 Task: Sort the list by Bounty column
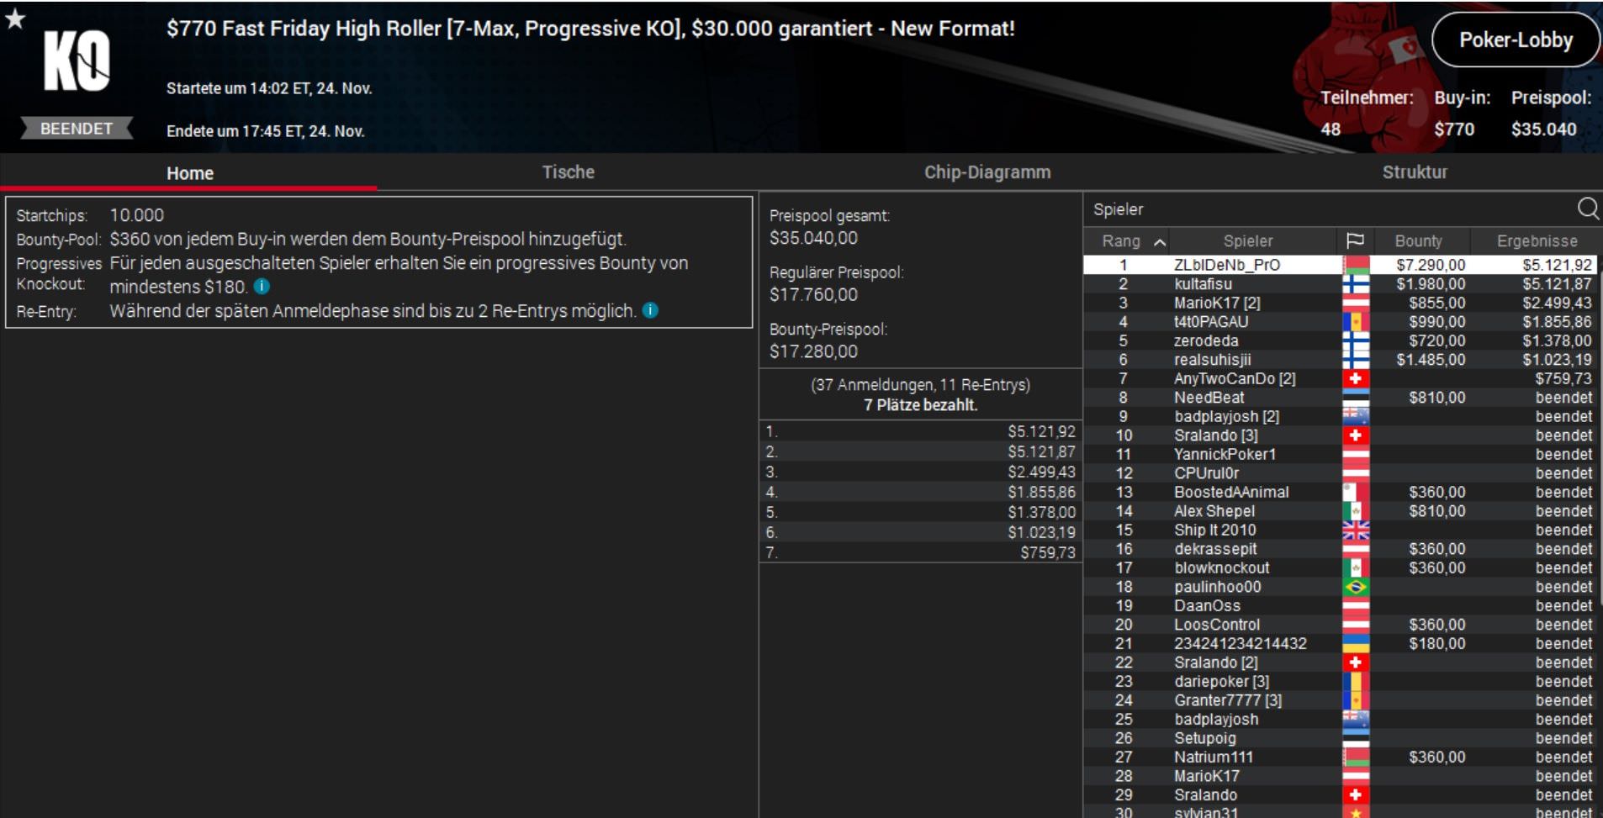click(1418, 241)
